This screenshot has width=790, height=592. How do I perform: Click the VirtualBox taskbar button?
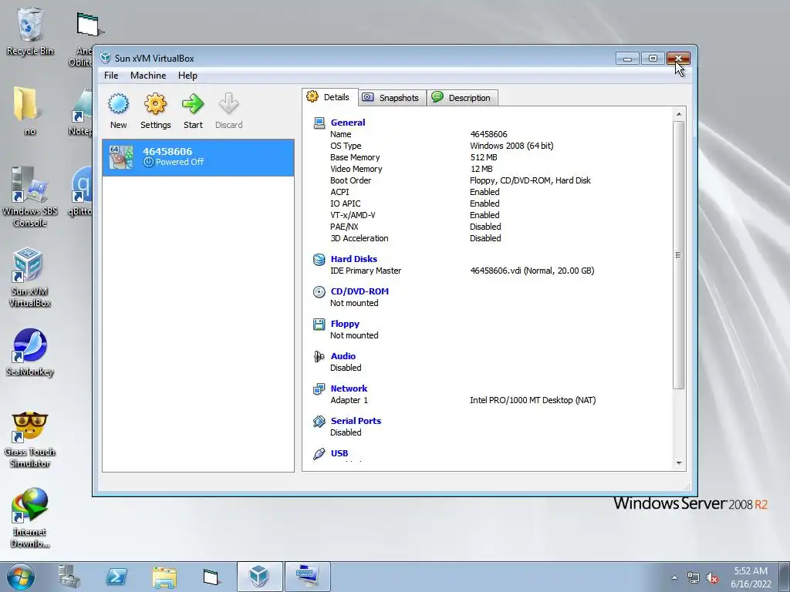pos(259,577)
